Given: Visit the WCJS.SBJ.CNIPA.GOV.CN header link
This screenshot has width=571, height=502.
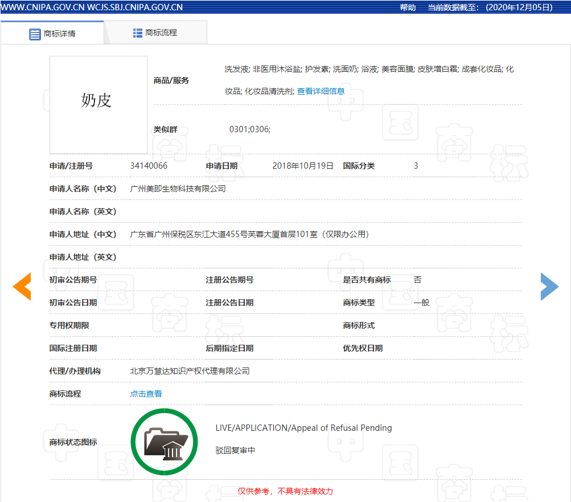Looking at the screenshot, I should tap(135, 7).
